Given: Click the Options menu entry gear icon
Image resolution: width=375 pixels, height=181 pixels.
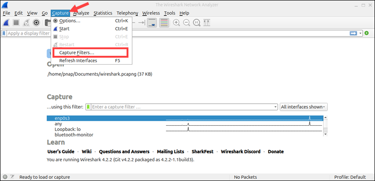Looking at the screenshot, I should coord(55,21).
